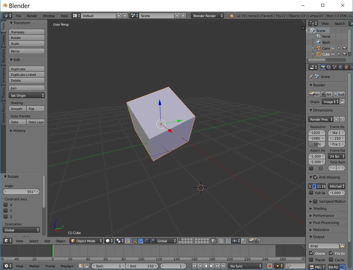Switch to the Create tab
This screenshot has height=270, width=353.
[3, 40]
